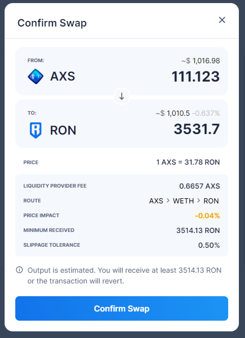Click the Route label
This screenshot has width=245, height=338.
click(x=32, y=201)
